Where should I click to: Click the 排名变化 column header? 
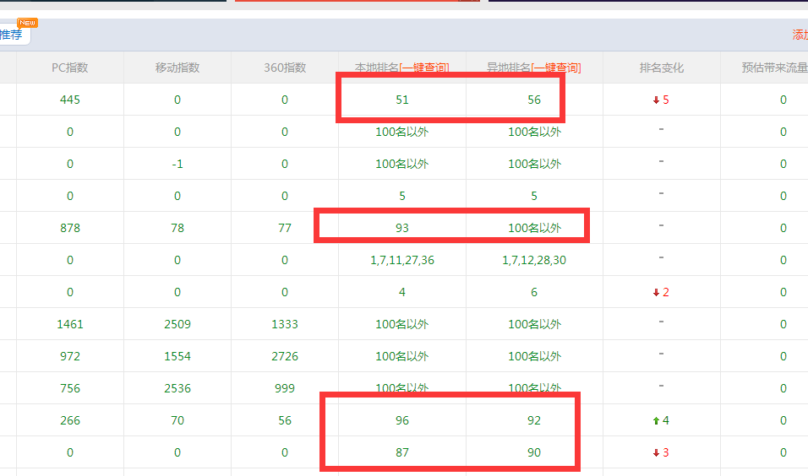(x=661, y=68)
